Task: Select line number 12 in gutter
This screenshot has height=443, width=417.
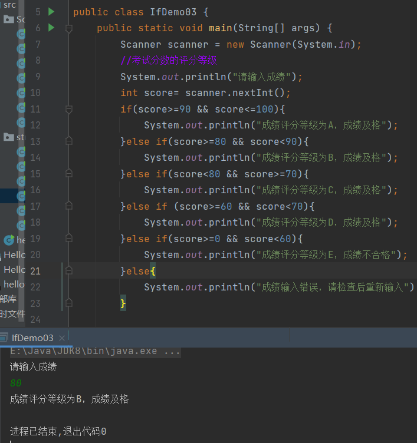Action: pos(35,125)
